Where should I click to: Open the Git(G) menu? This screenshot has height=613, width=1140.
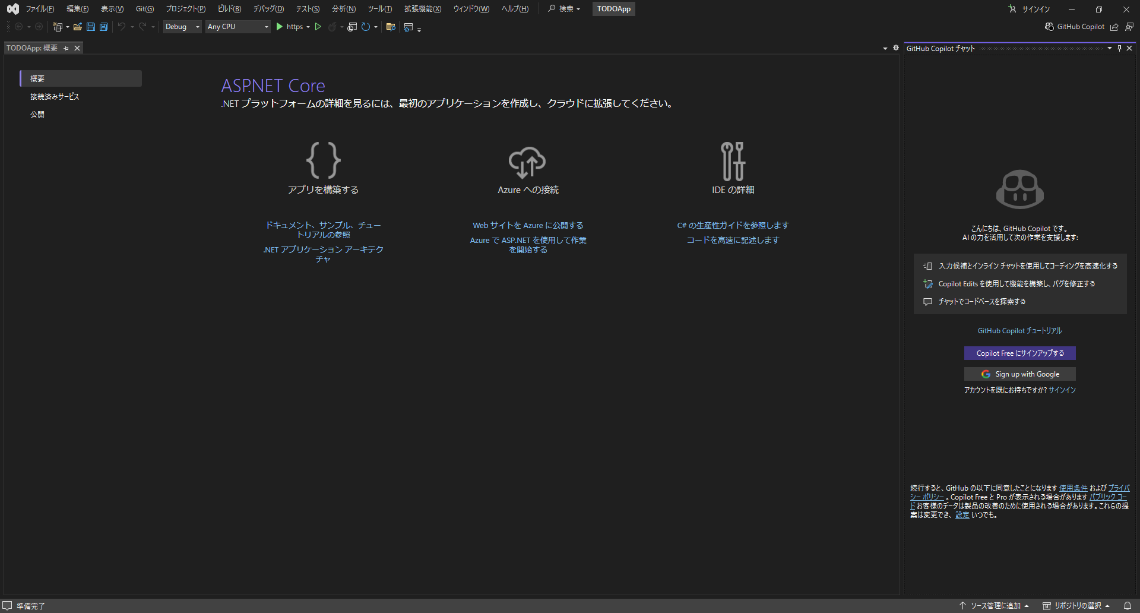pos(145,9)
